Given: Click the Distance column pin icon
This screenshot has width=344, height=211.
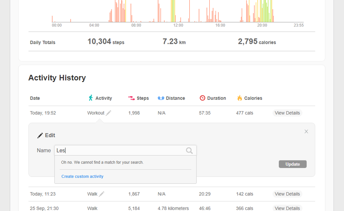Looking at the screenshot, I should 161,98.
